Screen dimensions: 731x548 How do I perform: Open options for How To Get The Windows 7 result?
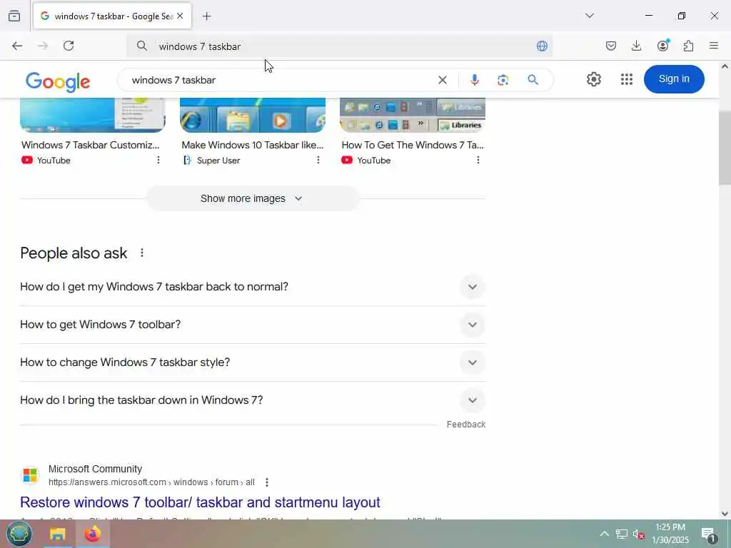(478, 161)
